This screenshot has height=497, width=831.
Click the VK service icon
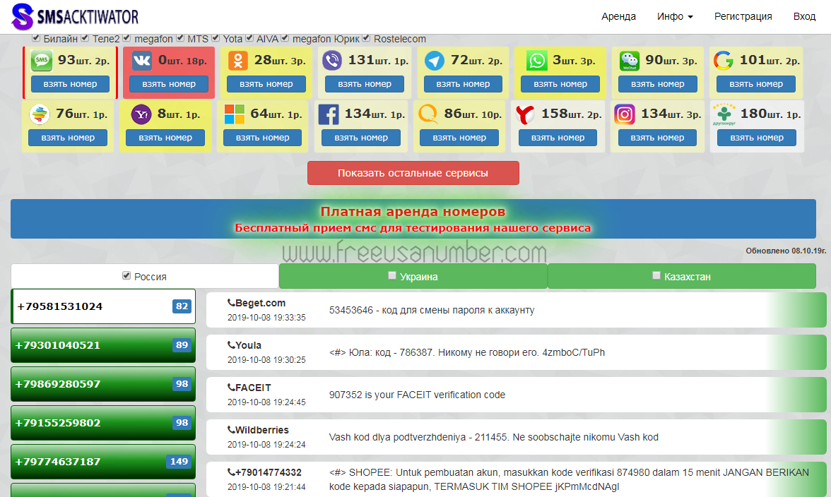[x=141, y=60]
